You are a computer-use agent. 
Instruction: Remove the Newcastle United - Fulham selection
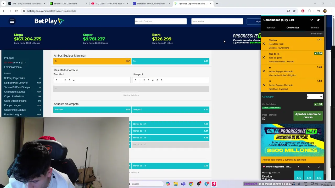[x=264, y=57]
